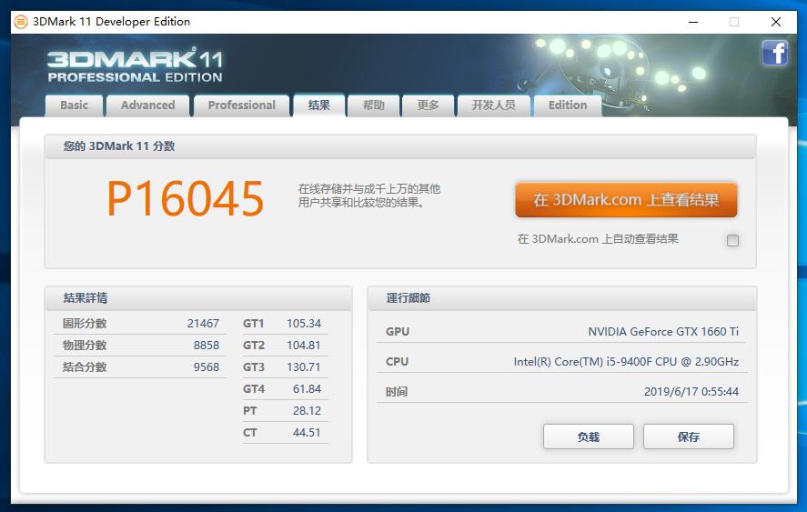View results on 3DMark.com orange button

(626, 200)
